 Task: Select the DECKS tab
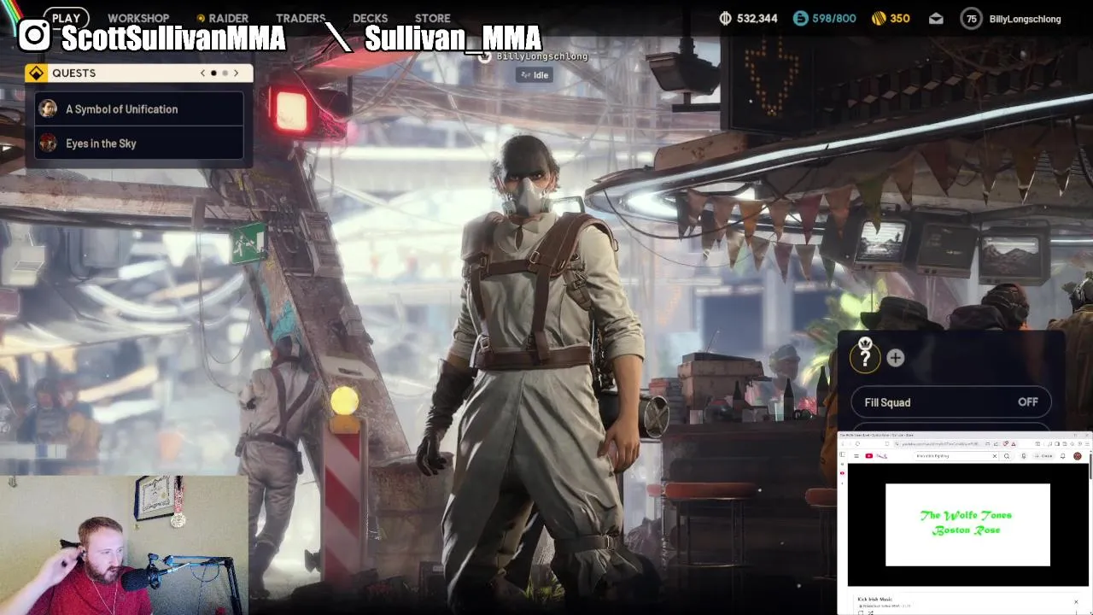pyautogui.click(x=370, y=18)
